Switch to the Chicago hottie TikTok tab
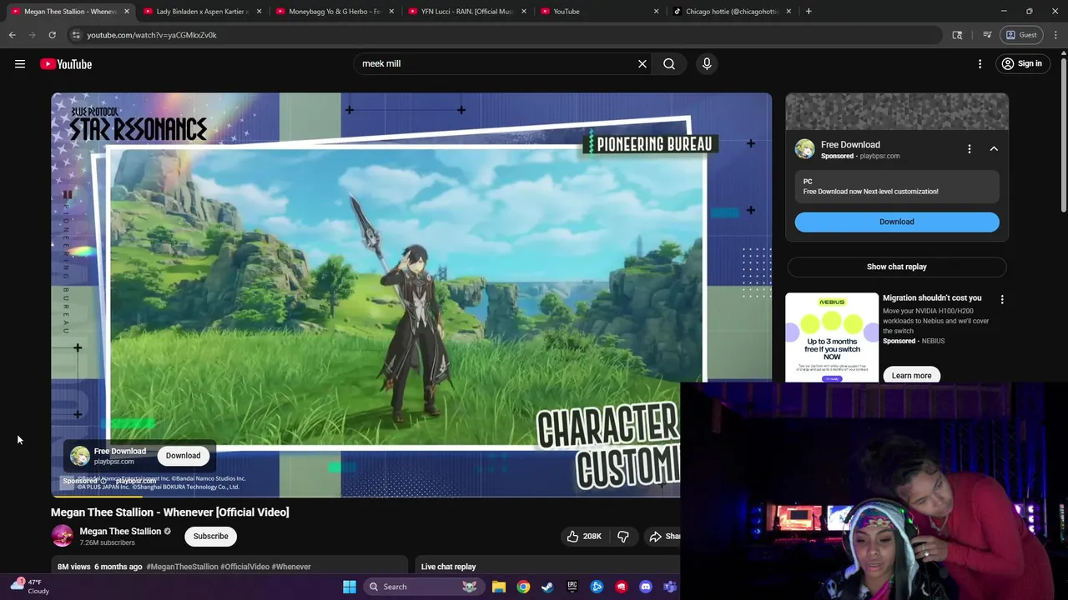 tap(732, 12)
